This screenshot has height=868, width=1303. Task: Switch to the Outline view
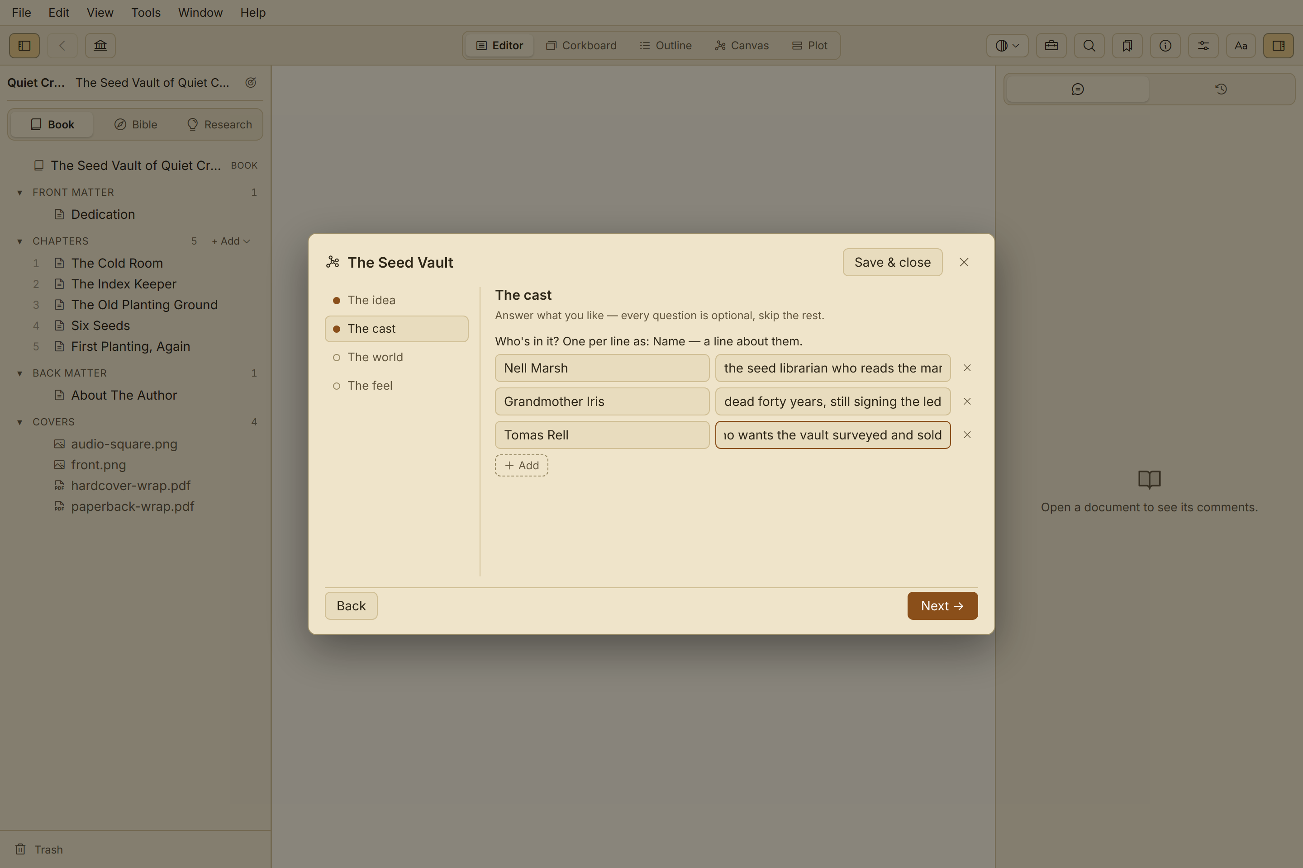coord(666,45)
